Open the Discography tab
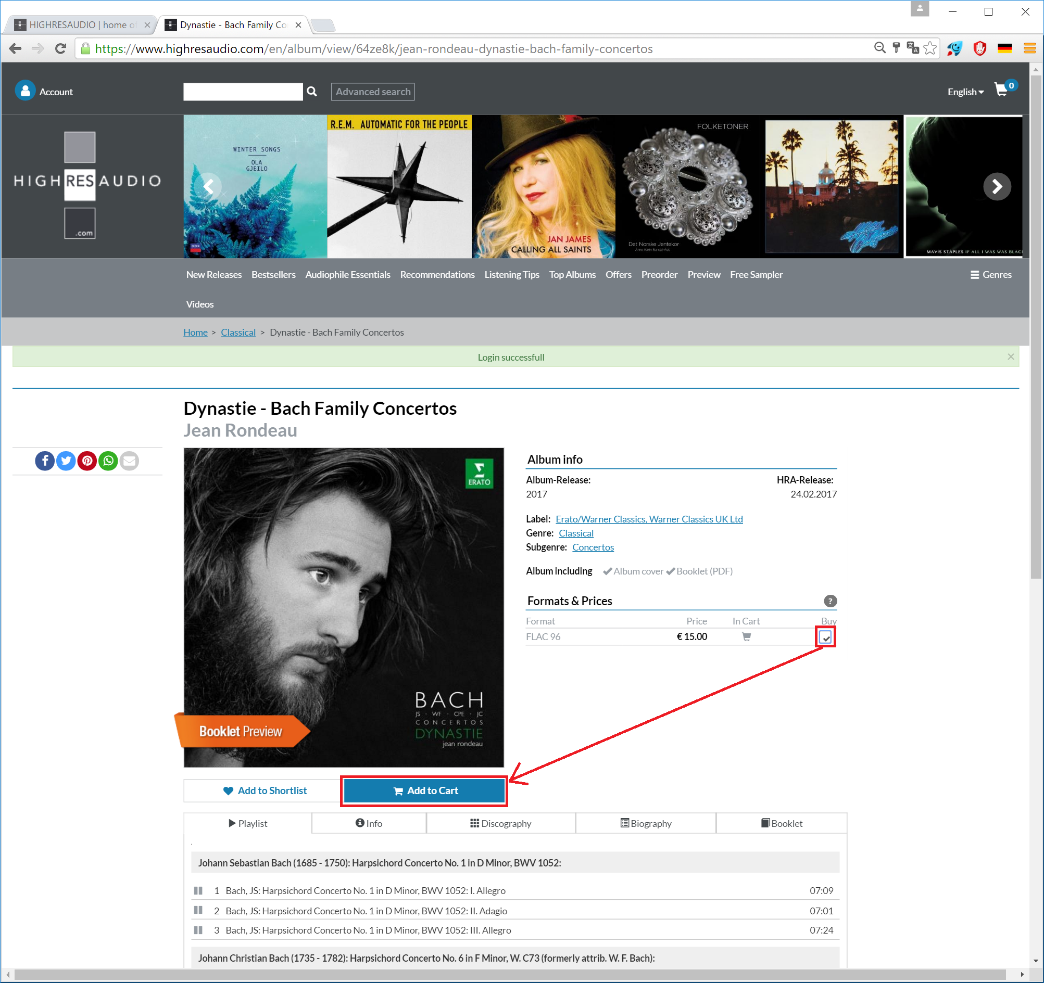Image resolution: width=1044 pixels, height=983 pixels. tap(500, 823)
